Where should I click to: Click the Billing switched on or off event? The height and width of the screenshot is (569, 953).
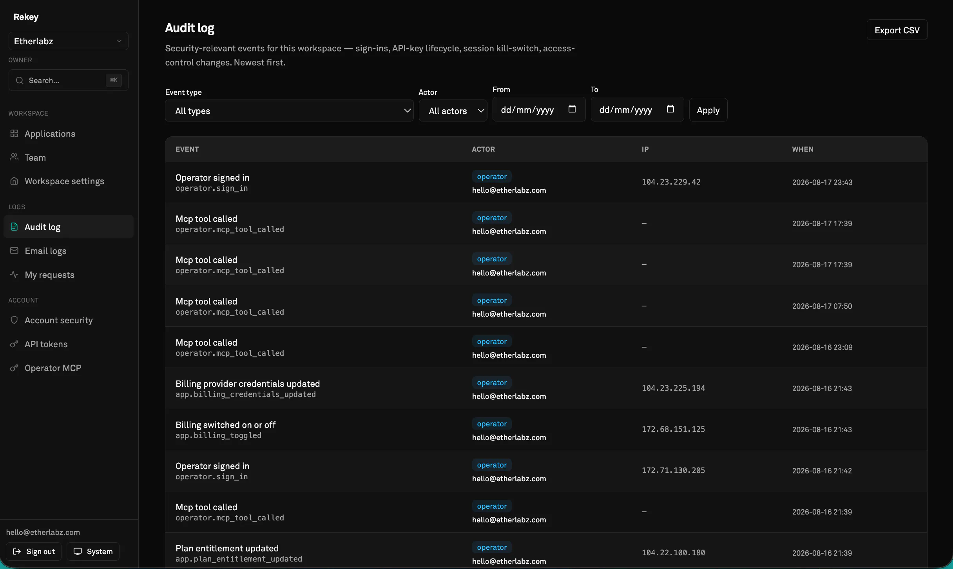pyautogui.click(x=225, y=425)
